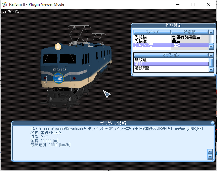The image size is (217, 171).
Task: Click the 曲型 setting value
Action: (176, 41)
